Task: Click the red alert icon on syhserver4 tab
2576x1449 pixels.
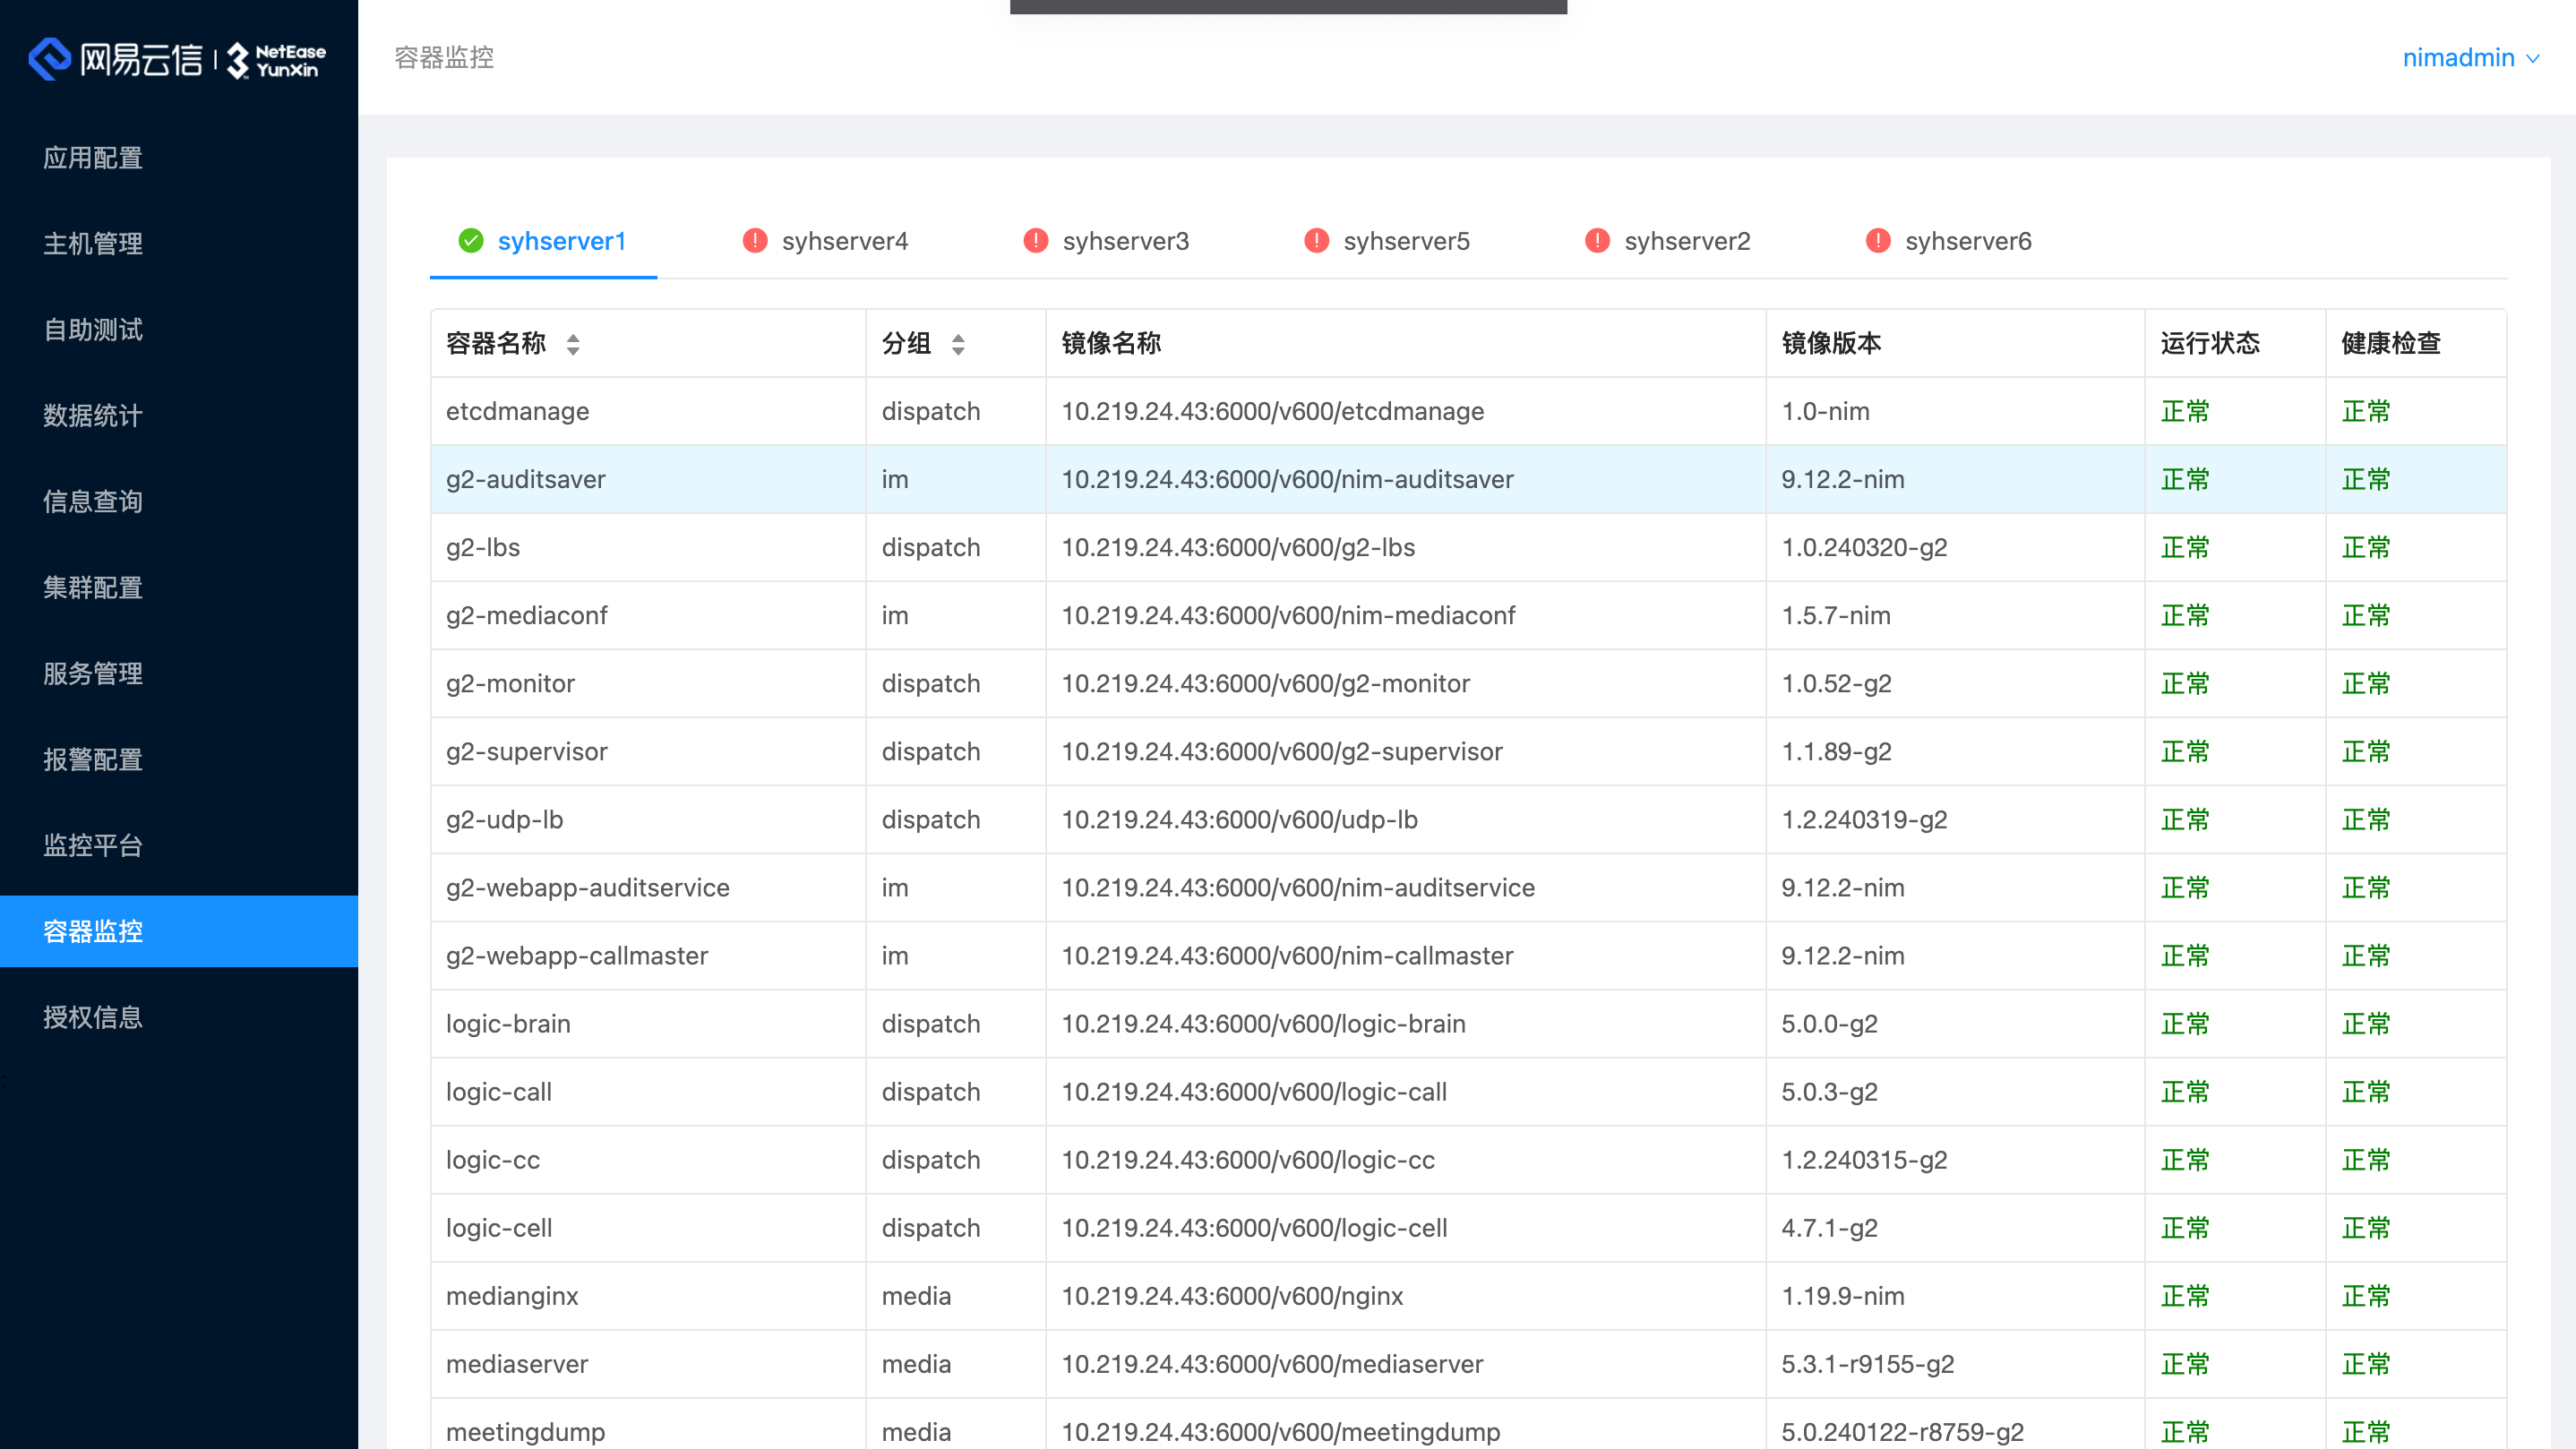Action: coord(754,240)
